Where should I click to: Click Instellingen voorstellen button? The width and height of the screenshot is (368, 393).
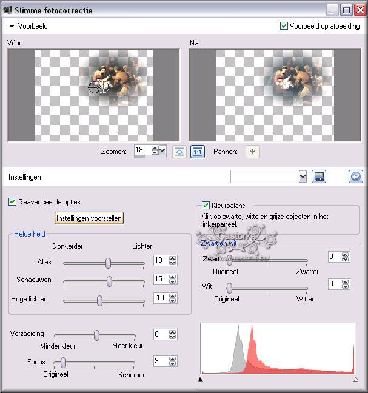point(89,218)
